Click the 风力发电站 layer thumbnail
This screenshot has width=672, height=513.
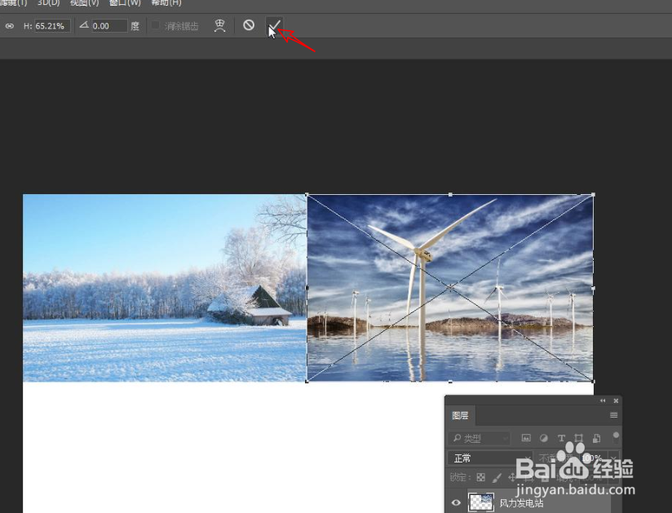tap(480, 502)
